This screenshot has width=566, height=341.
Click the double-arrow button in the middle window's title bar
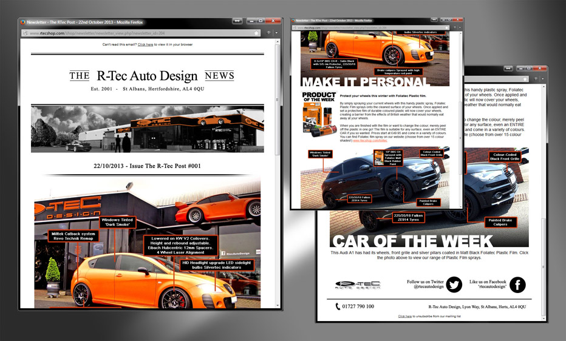click(x=434, y=20)
